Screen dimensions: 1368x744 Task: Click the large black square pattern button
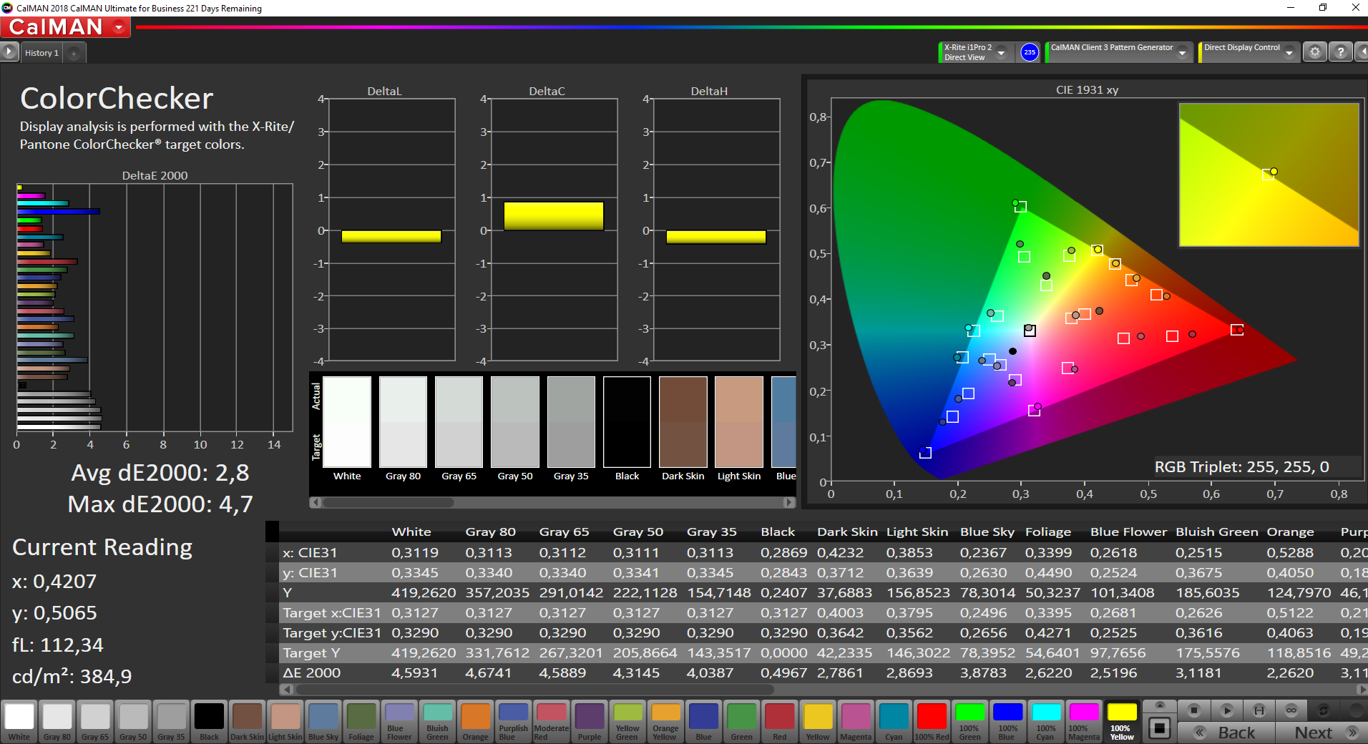point(1160,728)
